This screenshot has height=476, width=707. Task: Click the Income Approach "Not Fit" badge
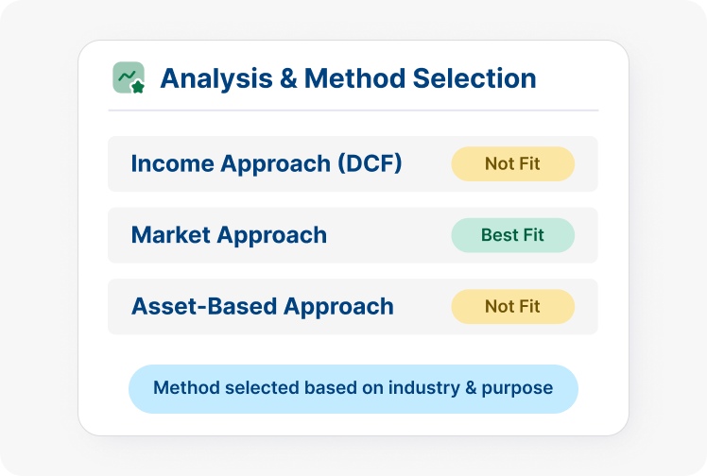[512, 163]
